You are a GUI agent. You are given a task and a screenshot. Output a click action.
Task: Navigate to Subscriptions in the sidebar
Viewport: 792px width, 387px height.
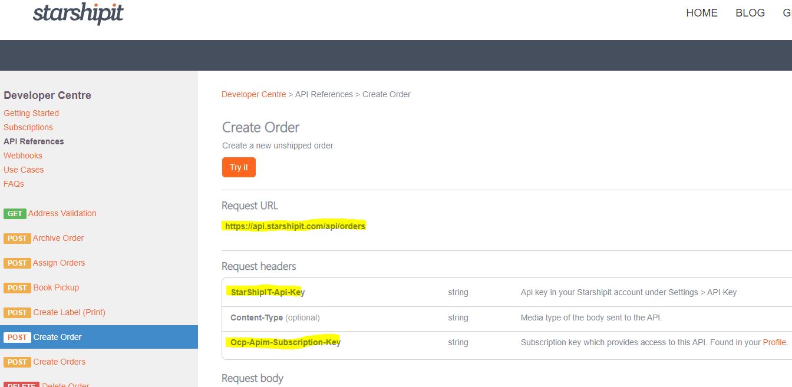click(28, 127)
